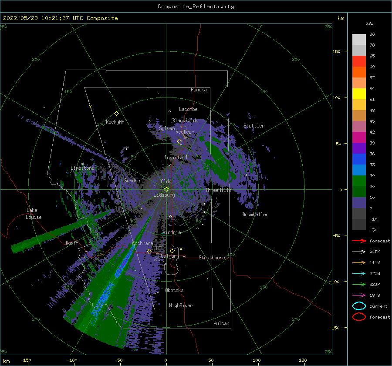Click the HighRiver label
Viewport: 392px width, 366px height.
(x=181, y=306)
